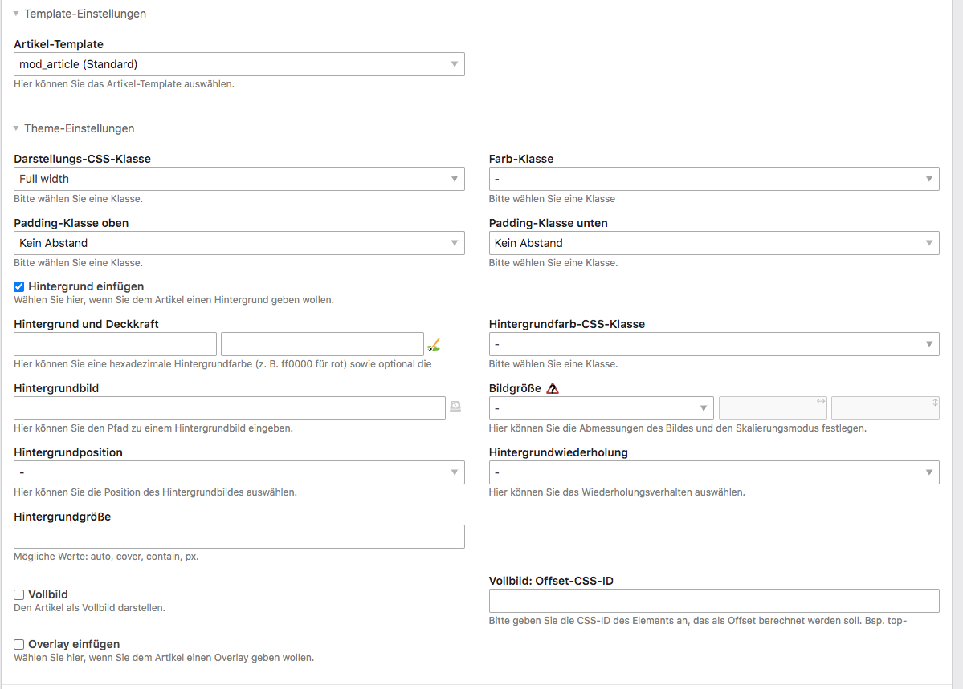Collapse the Theme-Einstellungen section
Image resolution: width=963 pixels, height=689 pixels.
16,128
